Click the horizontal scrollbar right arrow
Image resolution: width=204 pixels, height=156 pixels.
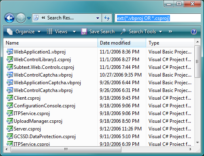[190, 149]
